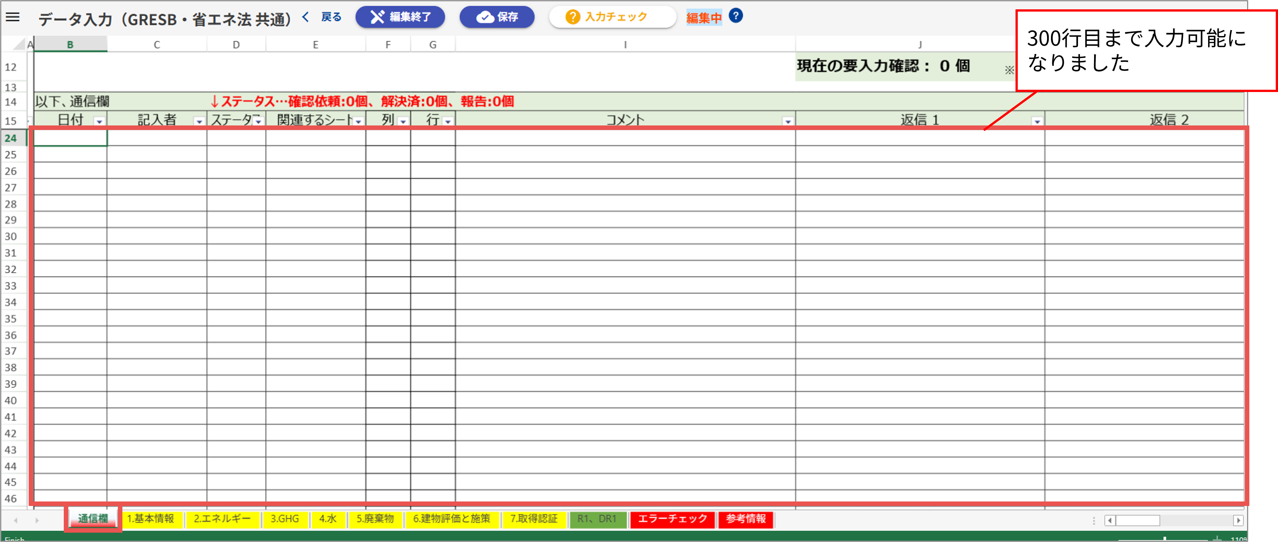Select the 通信欄 sheet tab
Viewport: 1278px width, 542px height.
(x=93, y=519)
